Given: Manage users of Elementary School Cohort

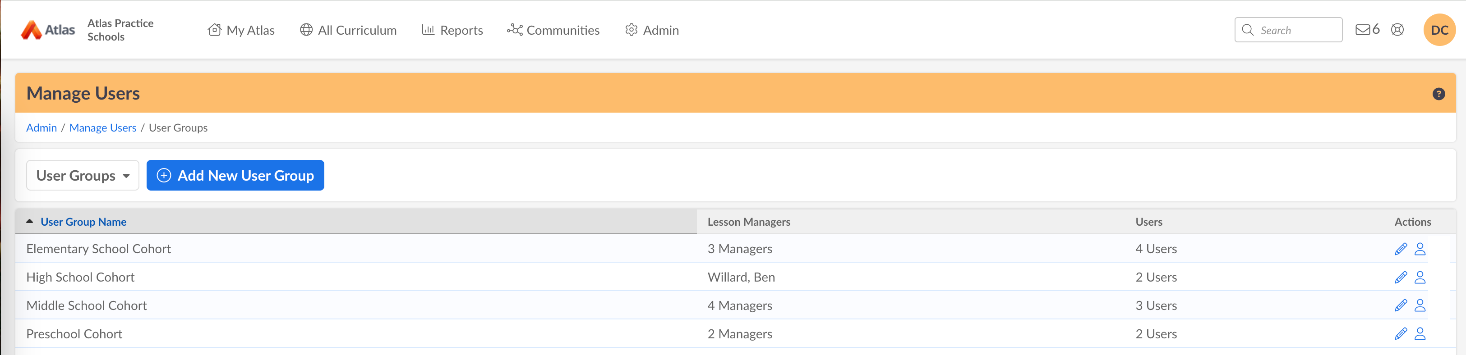Looking at the screenshot, I should (1420, 249).
